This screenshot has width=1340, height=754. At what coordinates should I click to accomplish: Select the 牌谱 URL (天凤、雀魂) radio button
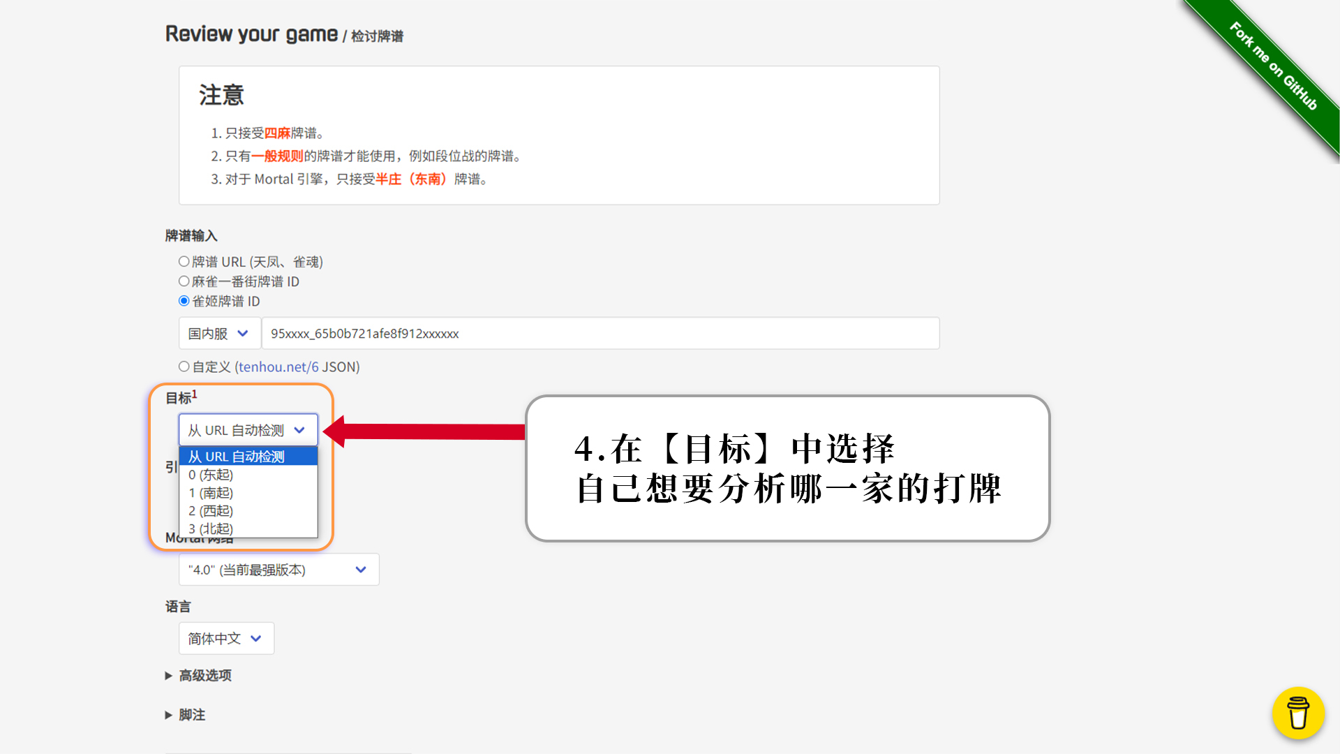point(184,262)
